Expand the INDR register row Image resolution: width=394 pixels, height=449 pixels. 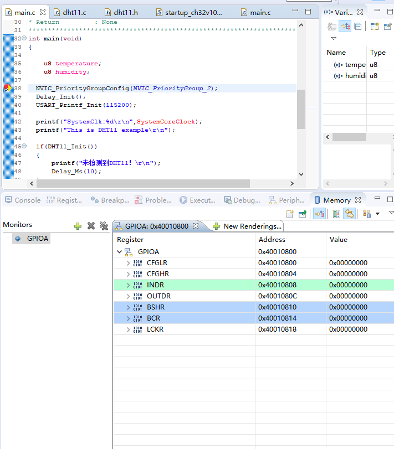pos(129,285)
